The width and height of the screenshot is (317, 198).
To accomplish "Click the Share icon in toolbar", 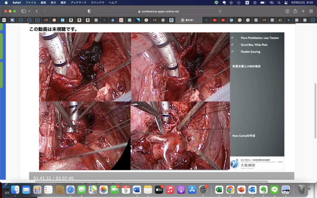I will tap(295, 11).
